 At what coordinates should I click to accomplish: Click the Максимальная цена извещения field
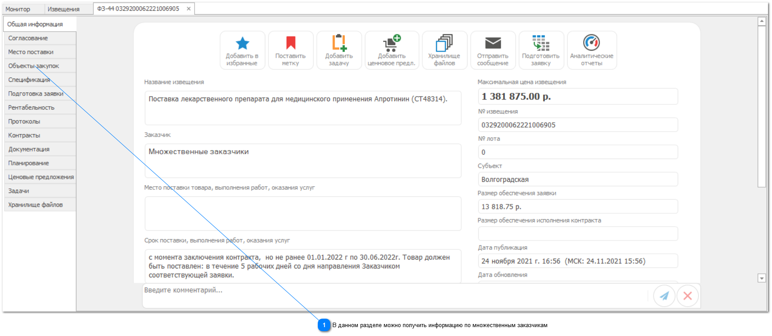click(578, 96)
